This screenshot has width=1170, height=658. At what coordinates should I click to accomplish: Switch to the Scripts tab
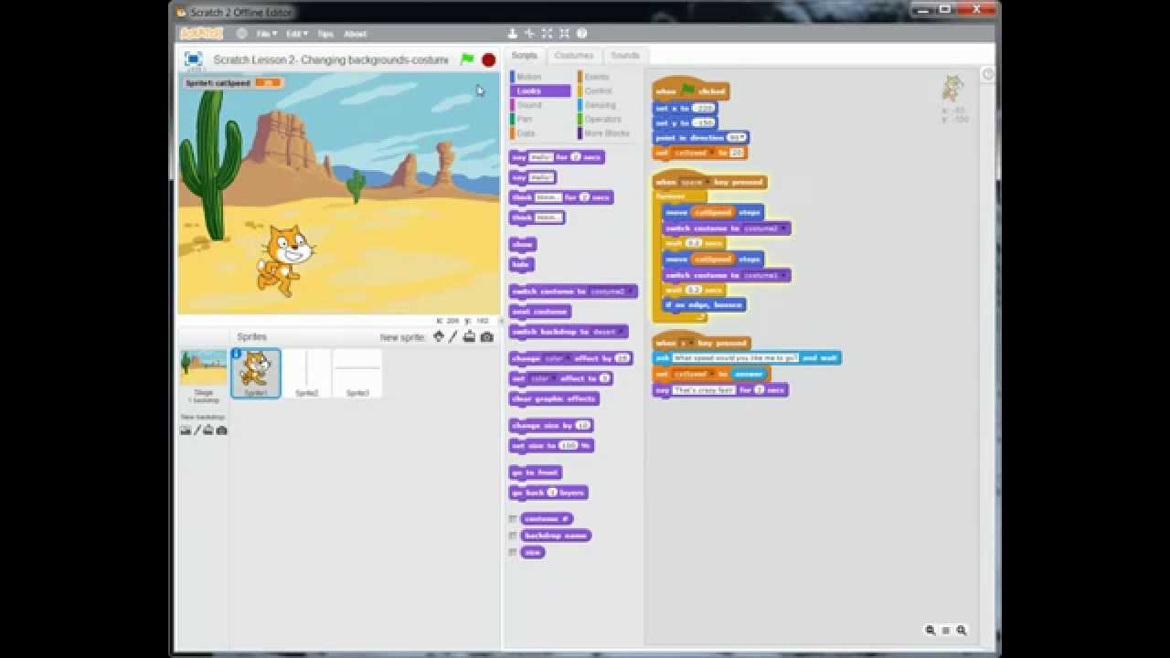(525, 56)
